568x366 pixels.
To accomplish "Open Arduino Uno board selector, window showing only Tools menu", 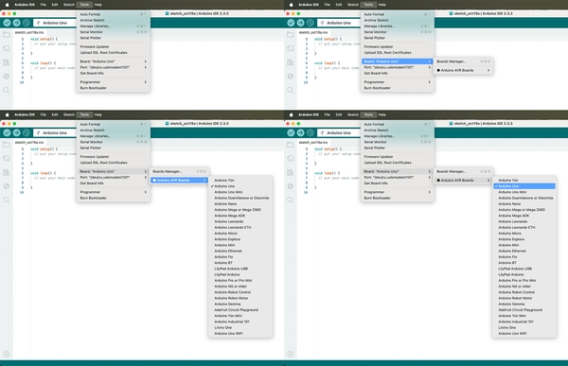I will [54, 23].
